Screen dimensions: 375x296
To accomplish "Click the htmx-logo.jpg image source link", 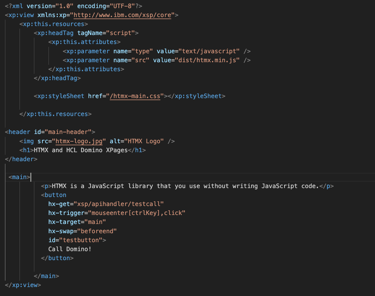I will point(79,141).
